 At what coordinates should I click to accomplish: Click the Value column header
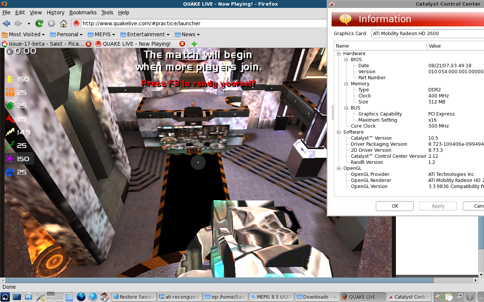(456, 46)
